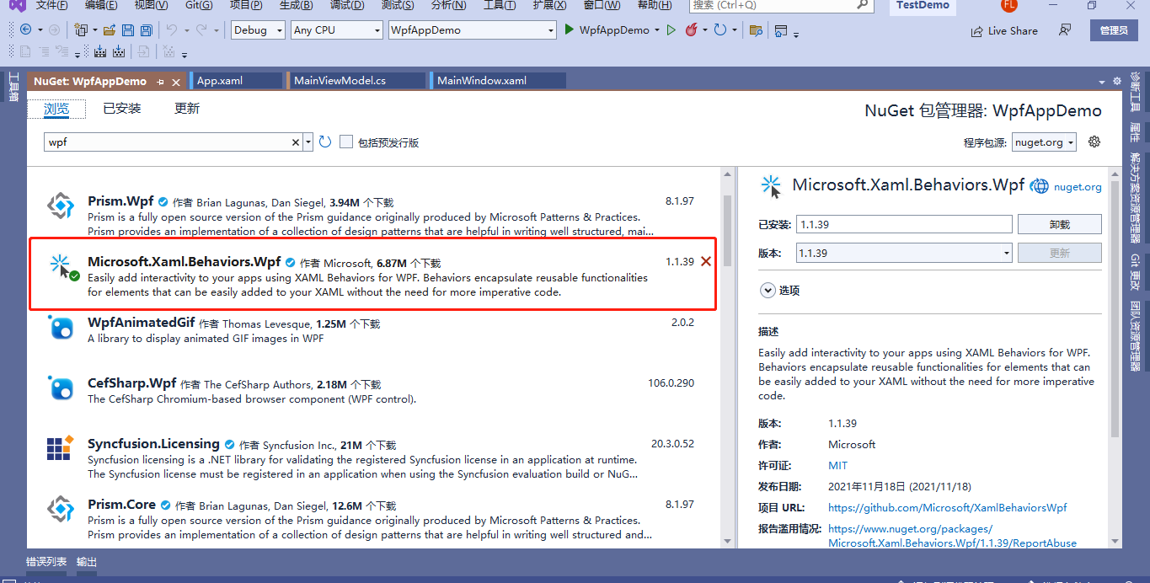Click the redo arrow icon
1150x583 pixels.
tap(201, 29)
